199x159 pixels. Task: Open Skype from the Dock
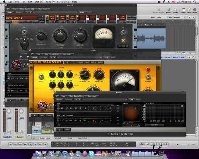92,154
